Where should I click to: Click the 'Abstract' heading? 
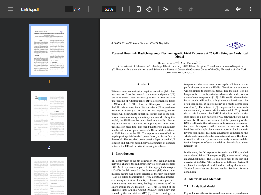(143, 84)
